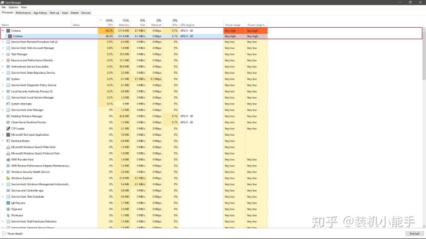426x239 pixels.
Task: Expand Resource and Performance Monitor row
Action: point(3,60)
